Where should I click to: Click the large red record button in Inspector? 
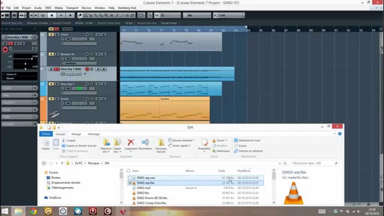tap(5, 50)
